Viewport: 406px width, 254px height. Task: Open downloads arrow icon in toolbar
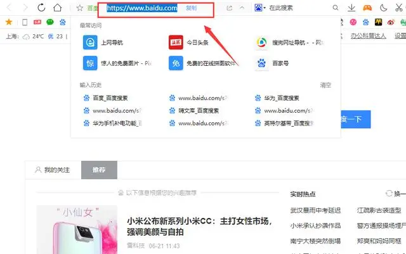(x=351, y=8)
